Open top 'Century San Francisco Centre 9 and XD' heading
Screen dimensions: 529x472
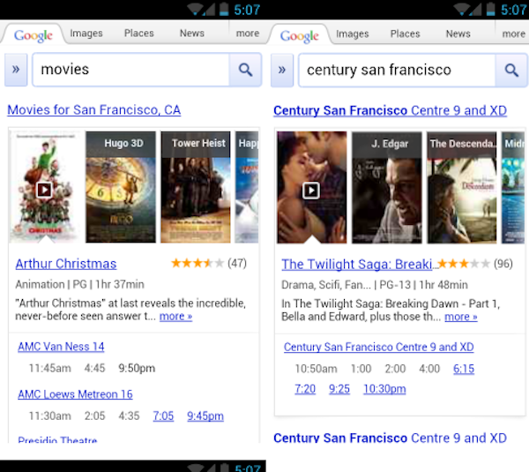pos(391,111)
